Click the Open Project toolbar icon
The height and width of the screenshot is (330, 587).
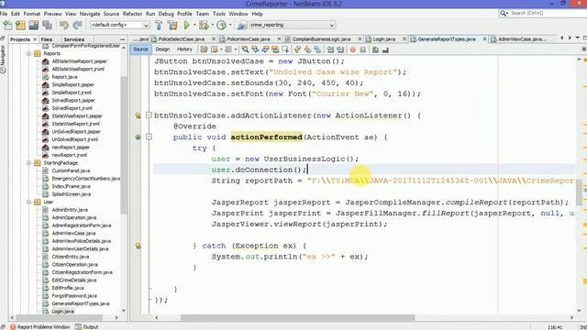[33, 25]
